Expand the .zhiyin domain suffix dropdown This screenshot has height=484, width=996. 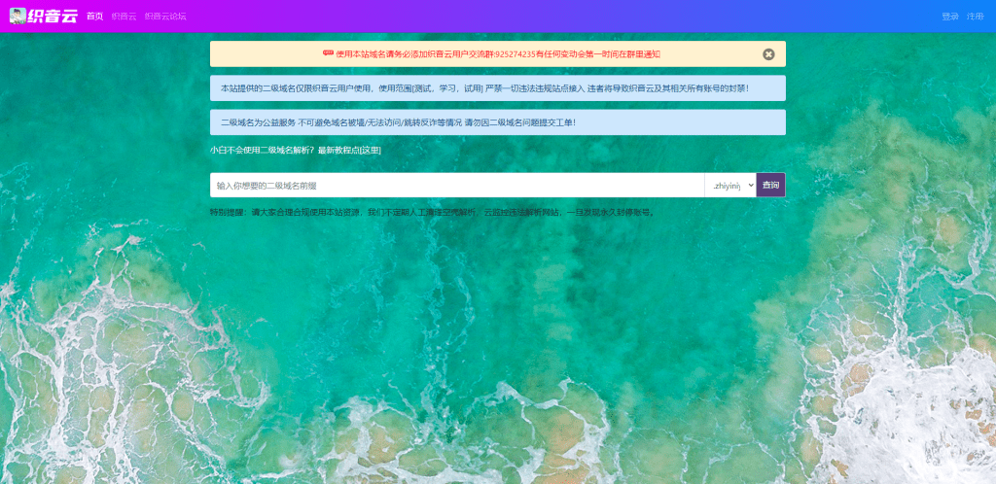tap(730, 185)
